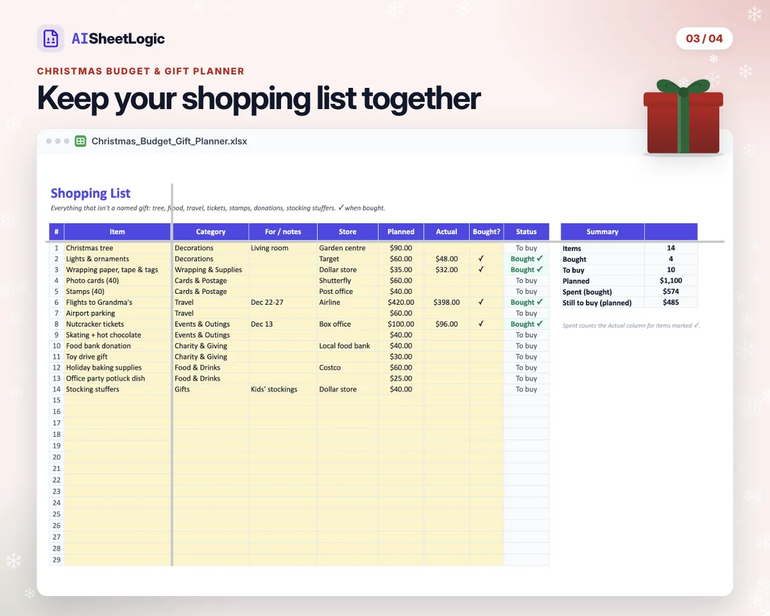Select the Stamps (40) cell

[117, 291]
